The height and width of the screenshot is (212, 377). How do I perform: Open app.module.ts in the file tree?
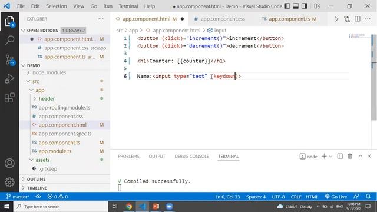point(55,151)
